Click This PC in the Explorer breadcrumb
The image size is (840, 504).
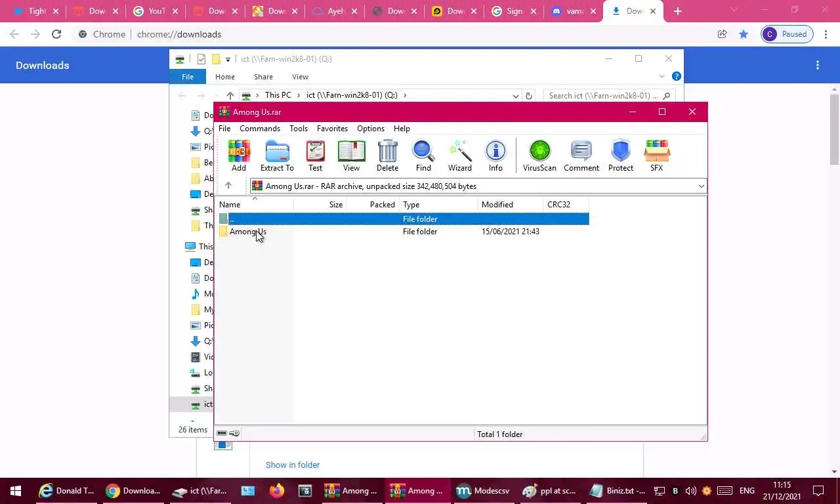point(278,95)
